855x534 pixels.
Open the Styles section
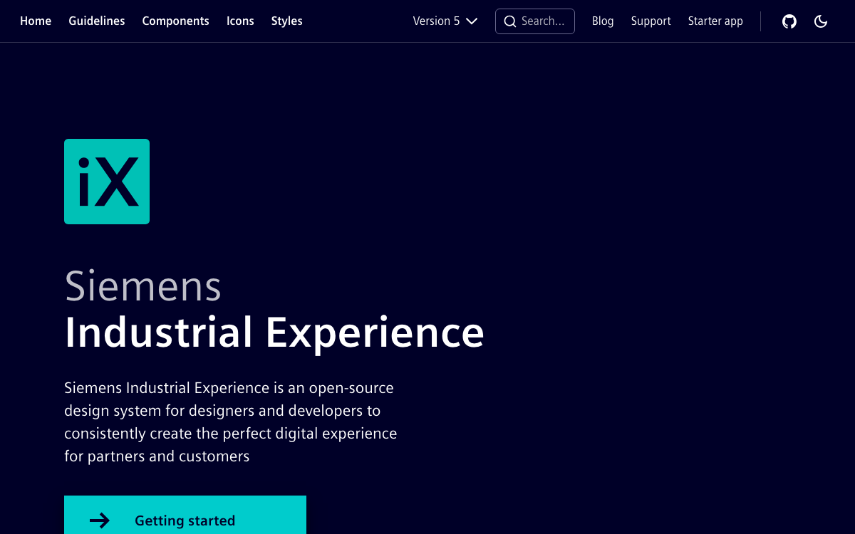tap(287, 21)
